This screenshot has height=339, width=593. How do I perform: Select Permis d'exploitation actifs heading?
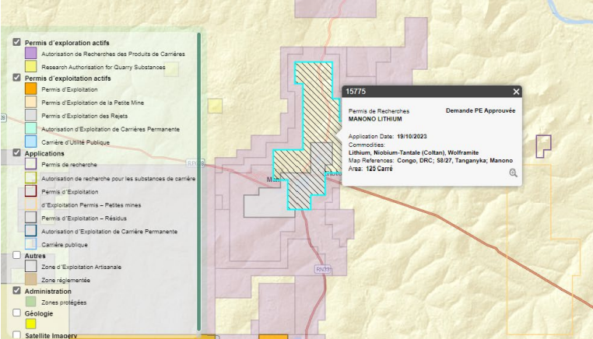(68, 79)
